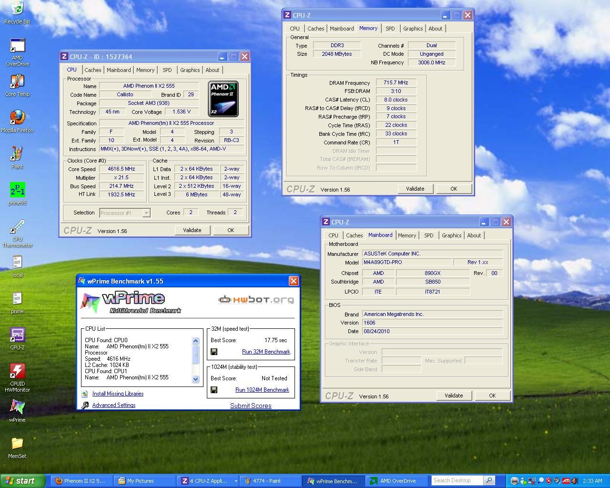
Task: Click the Core Speed value 4616.5 MHz
Action: [122, 169]
